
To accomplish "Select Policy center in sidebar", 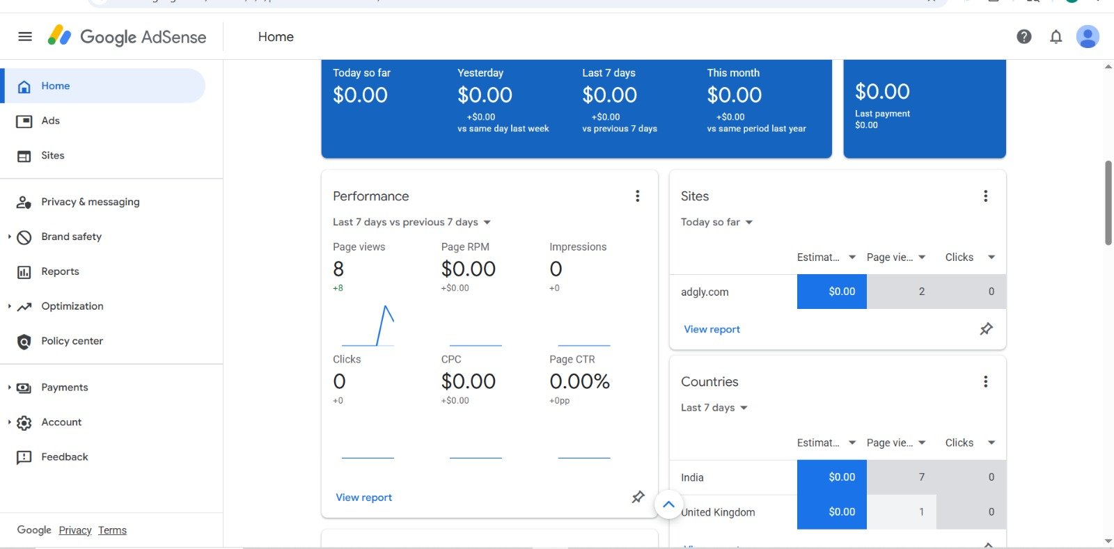I will [72, 341].
